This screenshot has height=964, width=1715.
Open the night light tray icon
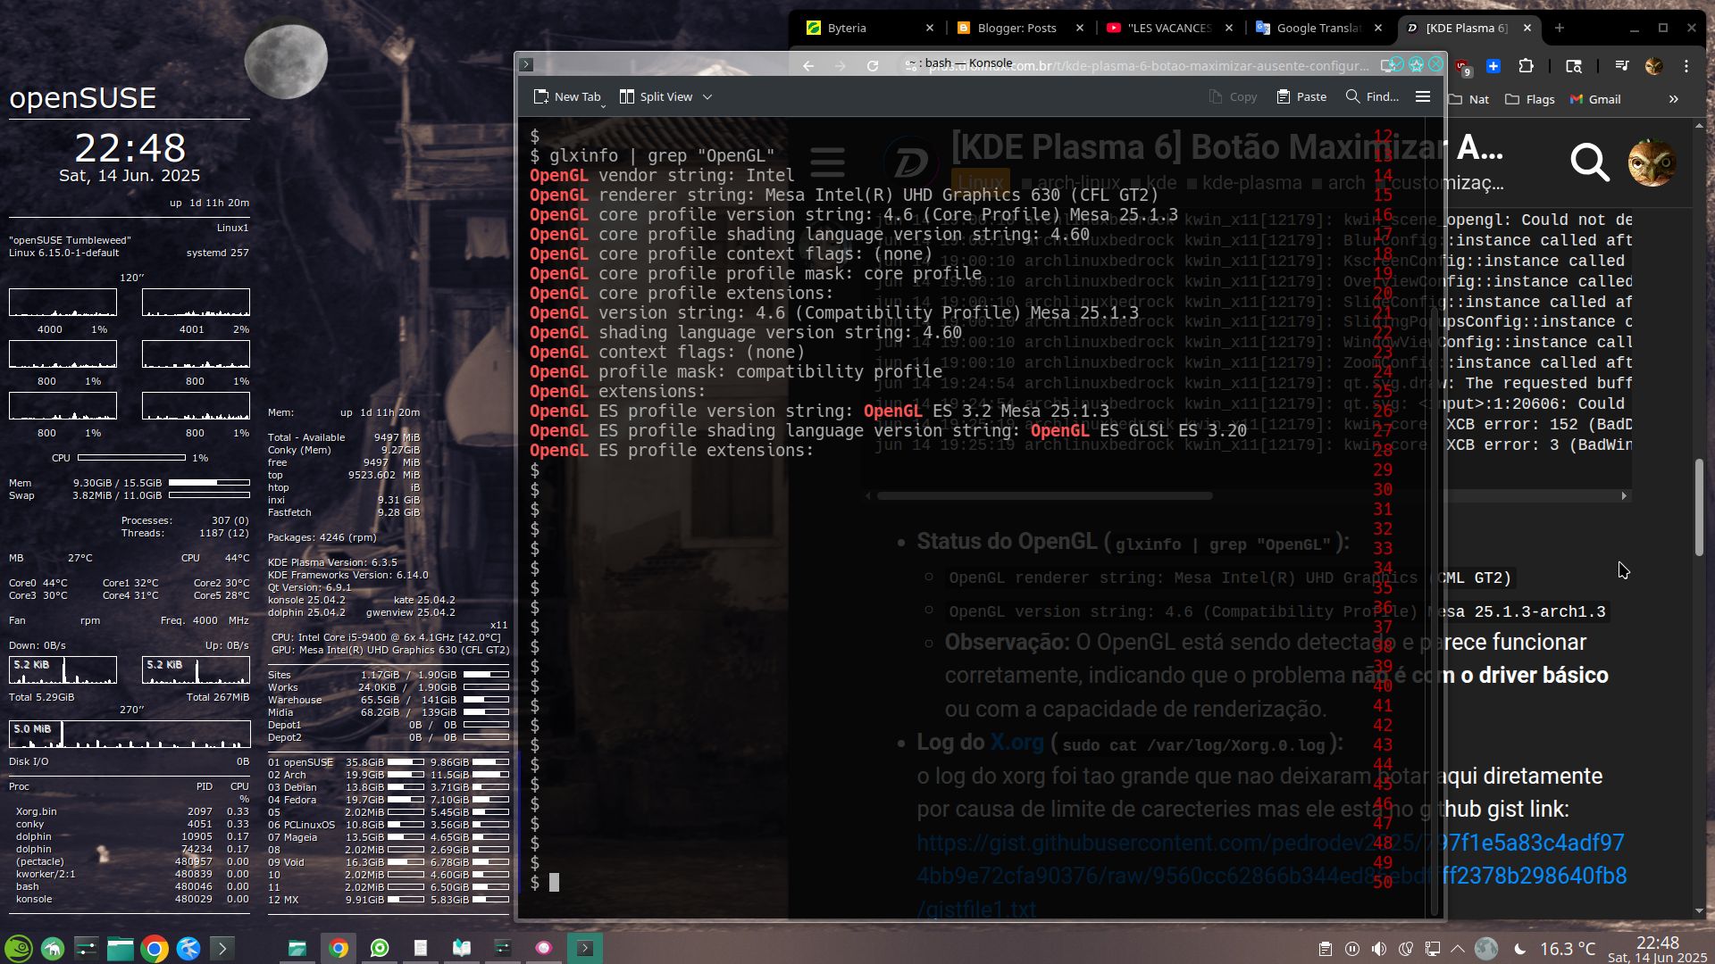[1406, 949]
